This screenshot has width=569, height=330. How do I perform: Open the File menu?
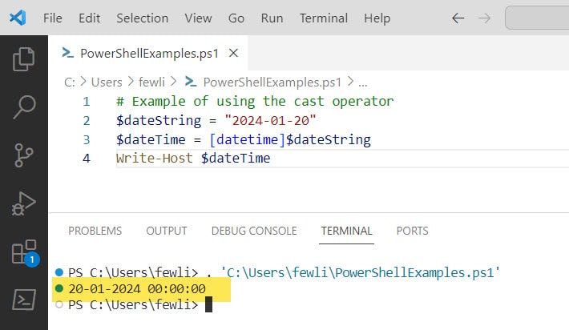53,18
